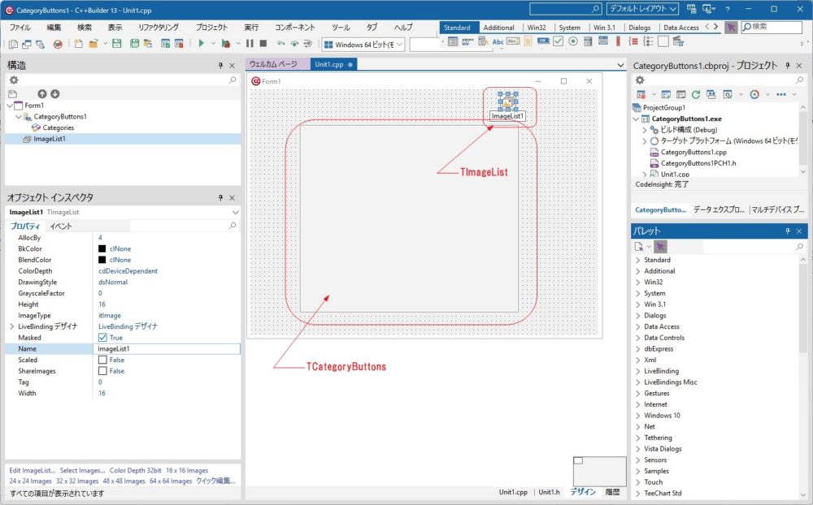Image resolution: width=813 pixels, height=505 pixels.
Task: Click the Save file toolbar icon
Action: point(116,44)
